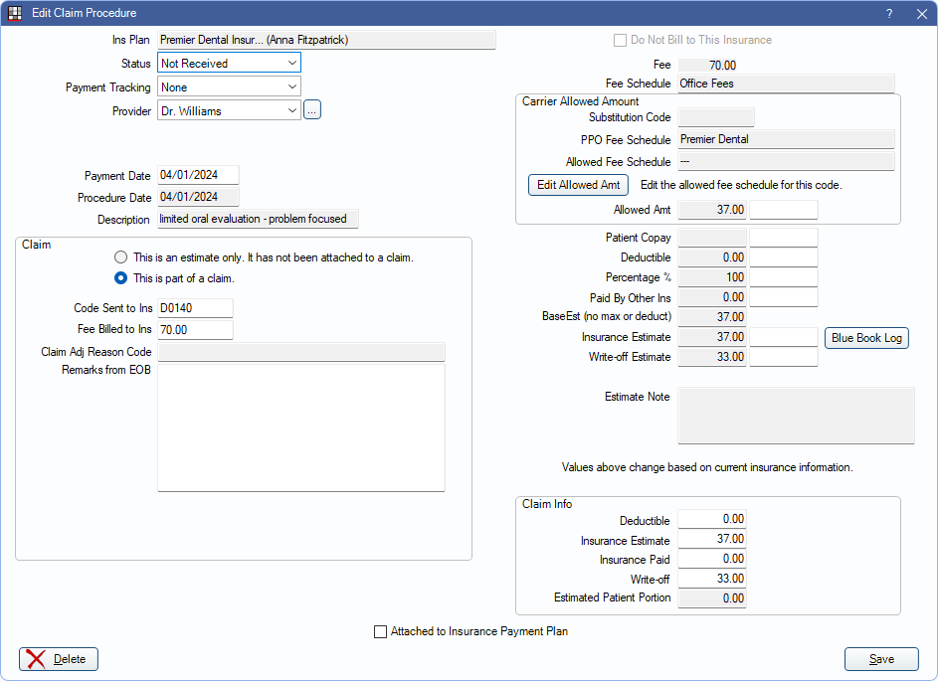
Task: Click the Allowed Amt override field
Action: tap(783, 210)
